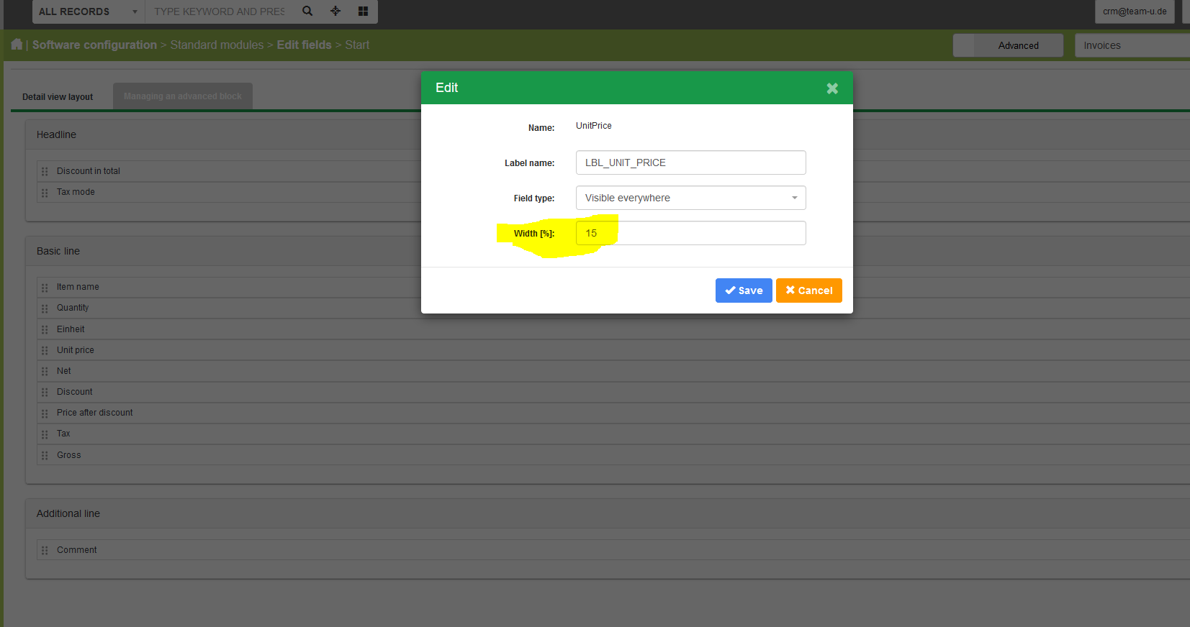Click the drag handle beside Tax mode
The height and width of the screenshot is (627, 1190).
coord(45,193)
